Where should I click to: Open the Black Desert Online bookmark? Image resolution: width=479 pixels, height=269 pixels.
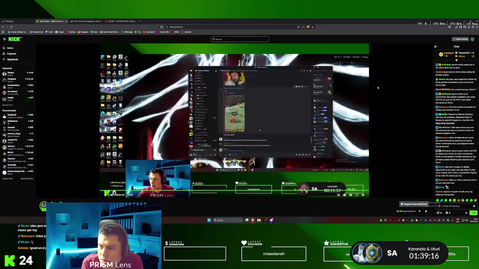click(x=109, y=32)
